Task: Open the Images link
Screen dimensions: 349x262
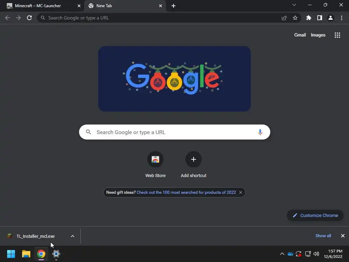Action: (x=318, y=35)
